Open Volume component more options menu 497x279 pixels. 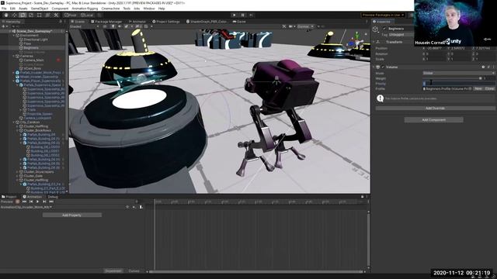[494, 67]
